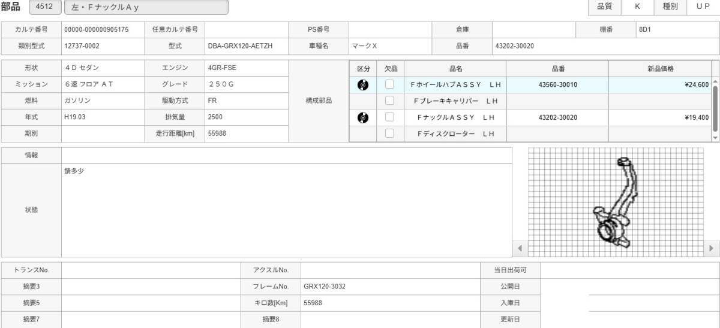This screenshot has height=328, width=720.
Task: Click the empty 摘要7 field
Action: coord(151,319)
